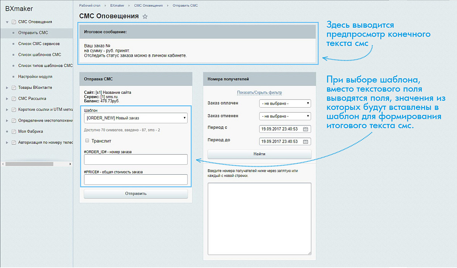Click the page icon beside Определение местоположения
457x268 pixels.
pos(14,119)
